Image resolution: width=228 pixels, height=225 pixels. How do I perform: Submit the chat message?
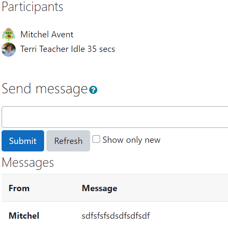coord(23,141)
